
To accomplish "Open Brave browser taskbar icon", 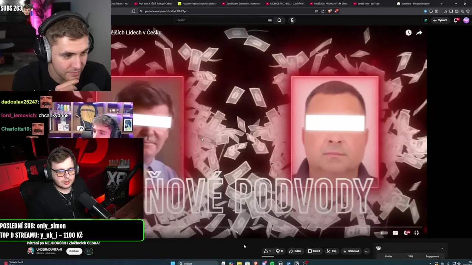I will point(256,263).
